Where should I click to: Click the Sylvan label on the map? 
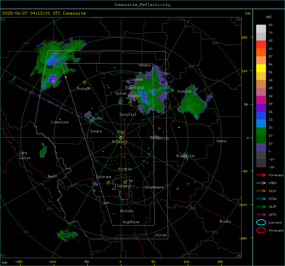click(x=121, y=93)
